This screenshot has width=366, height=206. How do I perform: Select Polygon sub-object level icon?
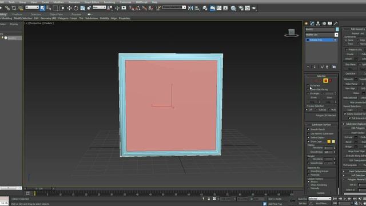pos(325,81)
